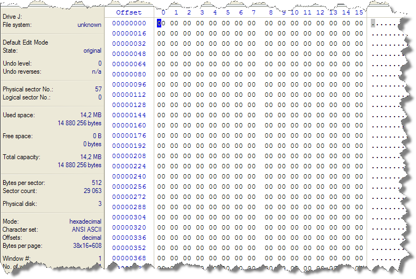Screen dimensions: 416x279
Task: Click offset row 00000224
Action: coord(129,166)
